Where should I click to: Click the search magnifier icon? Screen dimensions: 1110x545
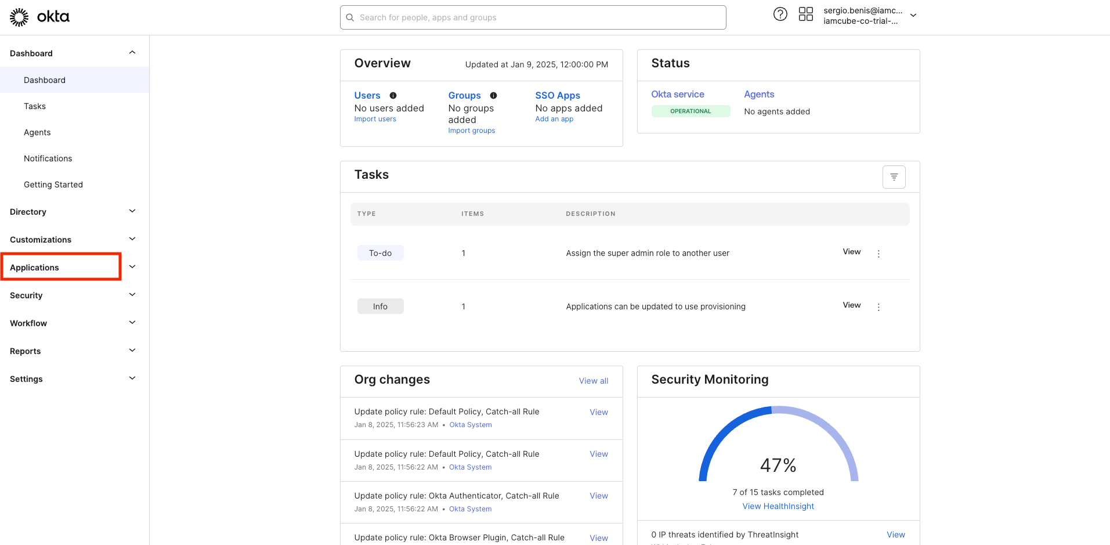(x=350, y=17)
